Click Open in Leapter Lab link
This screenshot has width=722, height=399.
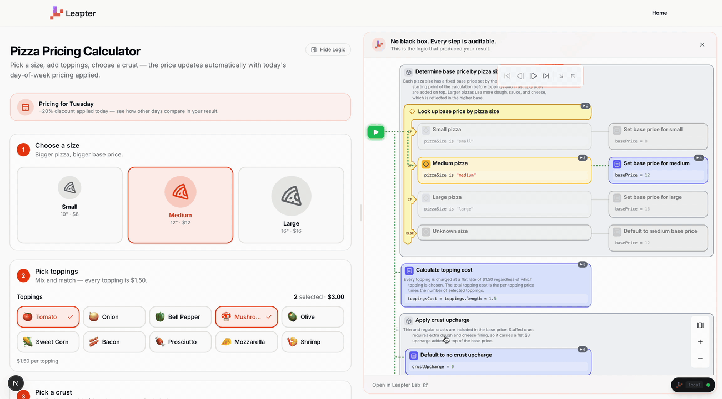click(400, 385)
